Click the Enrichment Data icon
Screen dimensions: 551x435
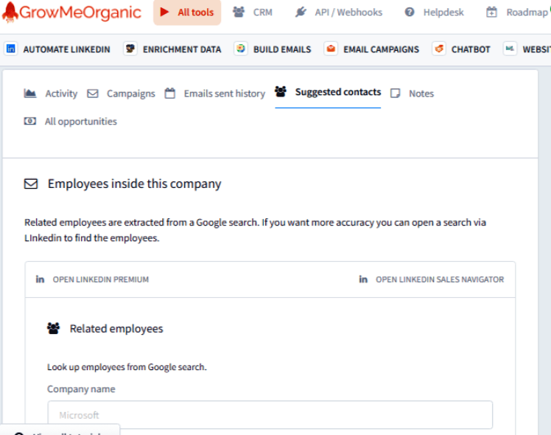(x=130, y=49)
